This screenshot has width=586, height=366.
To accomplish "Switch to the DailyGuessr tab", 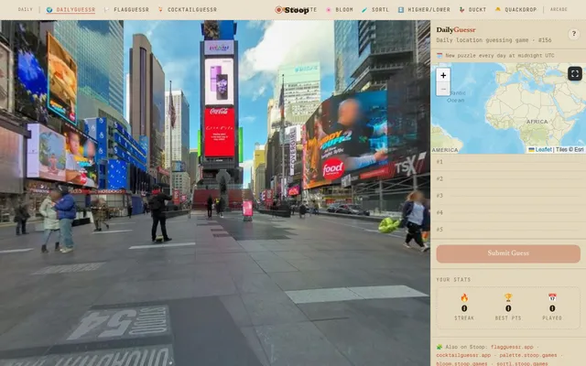I will tap(71, 10).
